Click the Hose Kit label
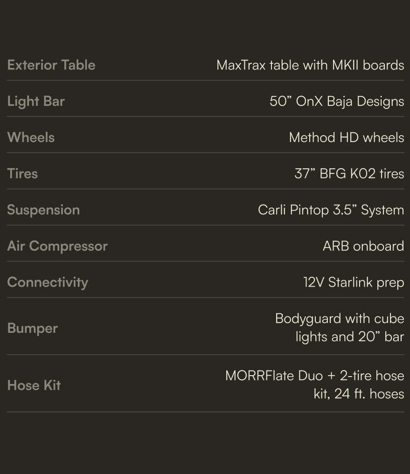The image size is (410, 474). click(x=34, y=385)
